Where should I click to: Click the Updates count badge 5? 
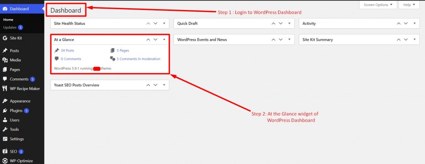pyautogui.click(x=21, y=27)
